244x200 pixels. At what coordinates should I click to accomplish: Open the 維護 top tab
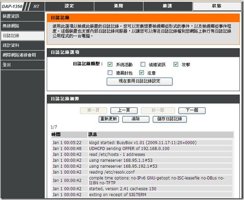168,6
